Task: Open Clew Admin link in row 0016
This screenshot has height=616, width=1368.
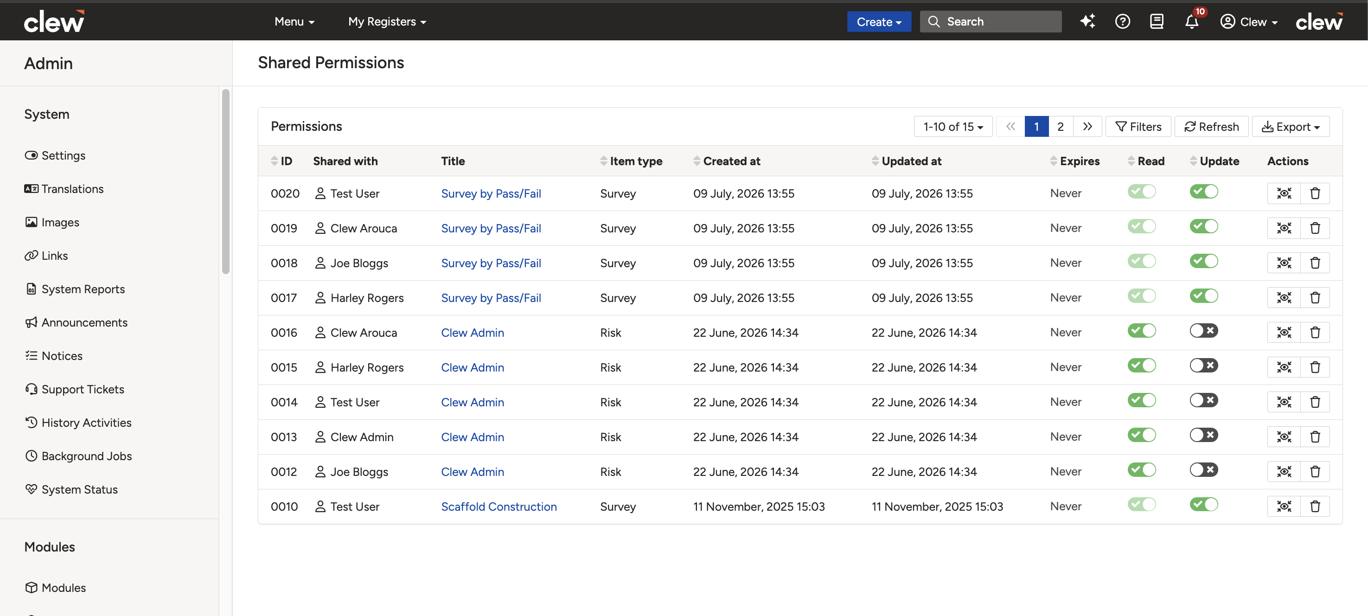Action: (473, 333)
